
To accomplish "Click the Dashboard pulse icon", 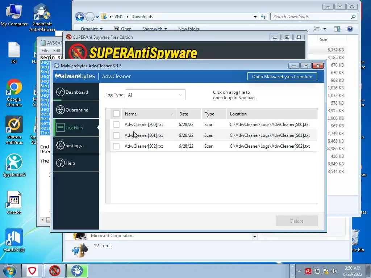I will tap(61, 92).
